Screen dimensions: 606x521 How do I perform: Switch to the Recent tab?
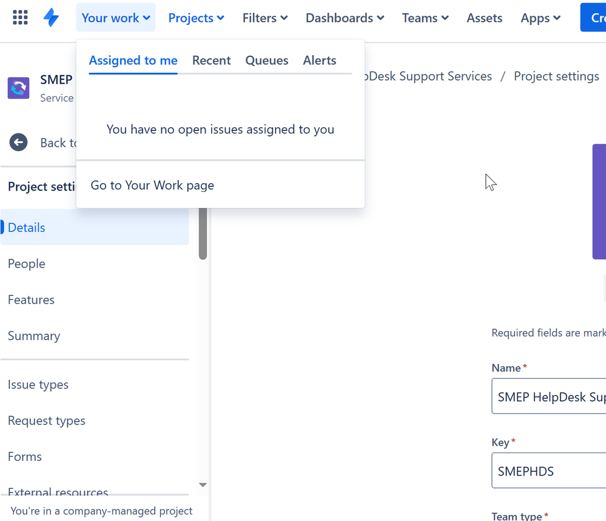211,60
